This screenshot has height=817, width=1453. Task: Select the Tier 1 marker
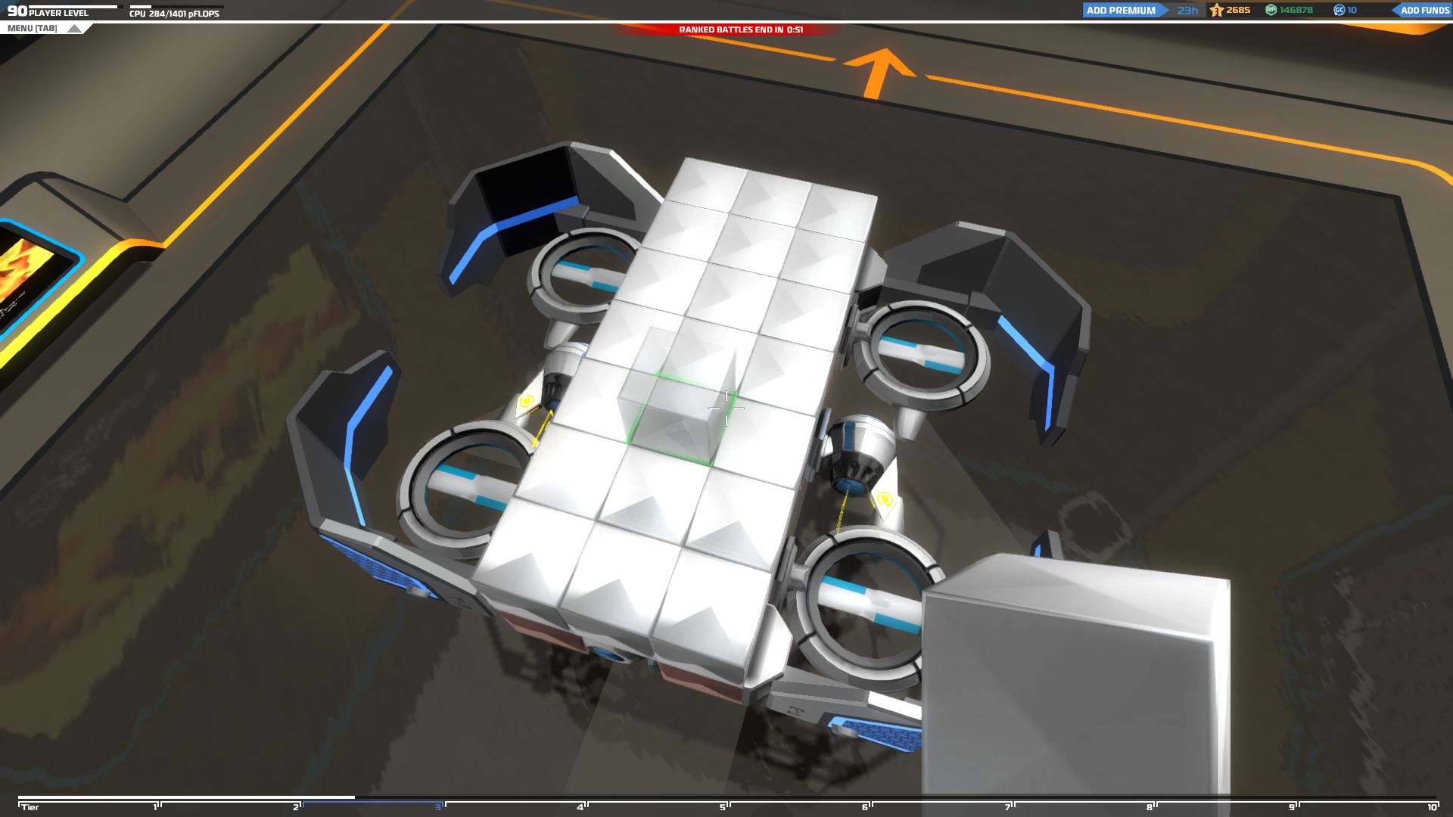(155, 807)
